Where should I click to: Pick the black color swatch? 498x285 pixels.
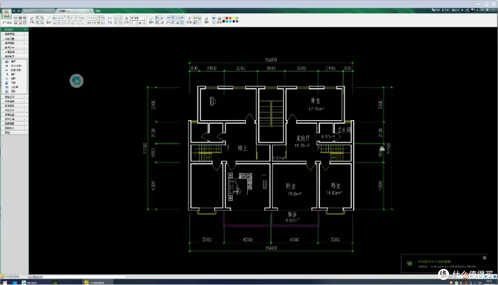[x=224, y=21]
